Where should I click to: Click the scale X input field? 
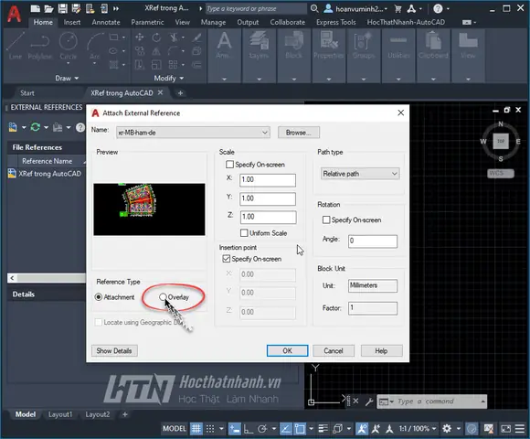point(268,180)
